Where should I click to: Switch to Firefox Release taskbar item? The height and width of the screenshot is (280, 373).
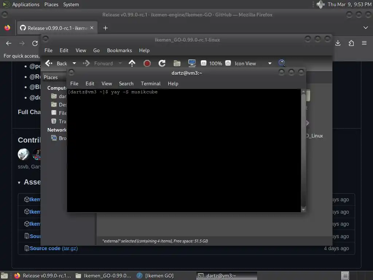[x=43, y=276]
